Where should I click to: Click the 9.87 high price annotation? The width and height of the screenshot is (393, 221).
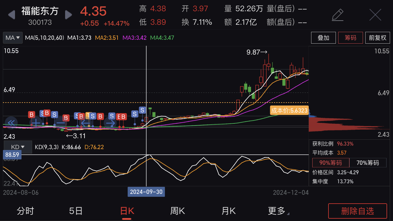[x=257, y=52]
